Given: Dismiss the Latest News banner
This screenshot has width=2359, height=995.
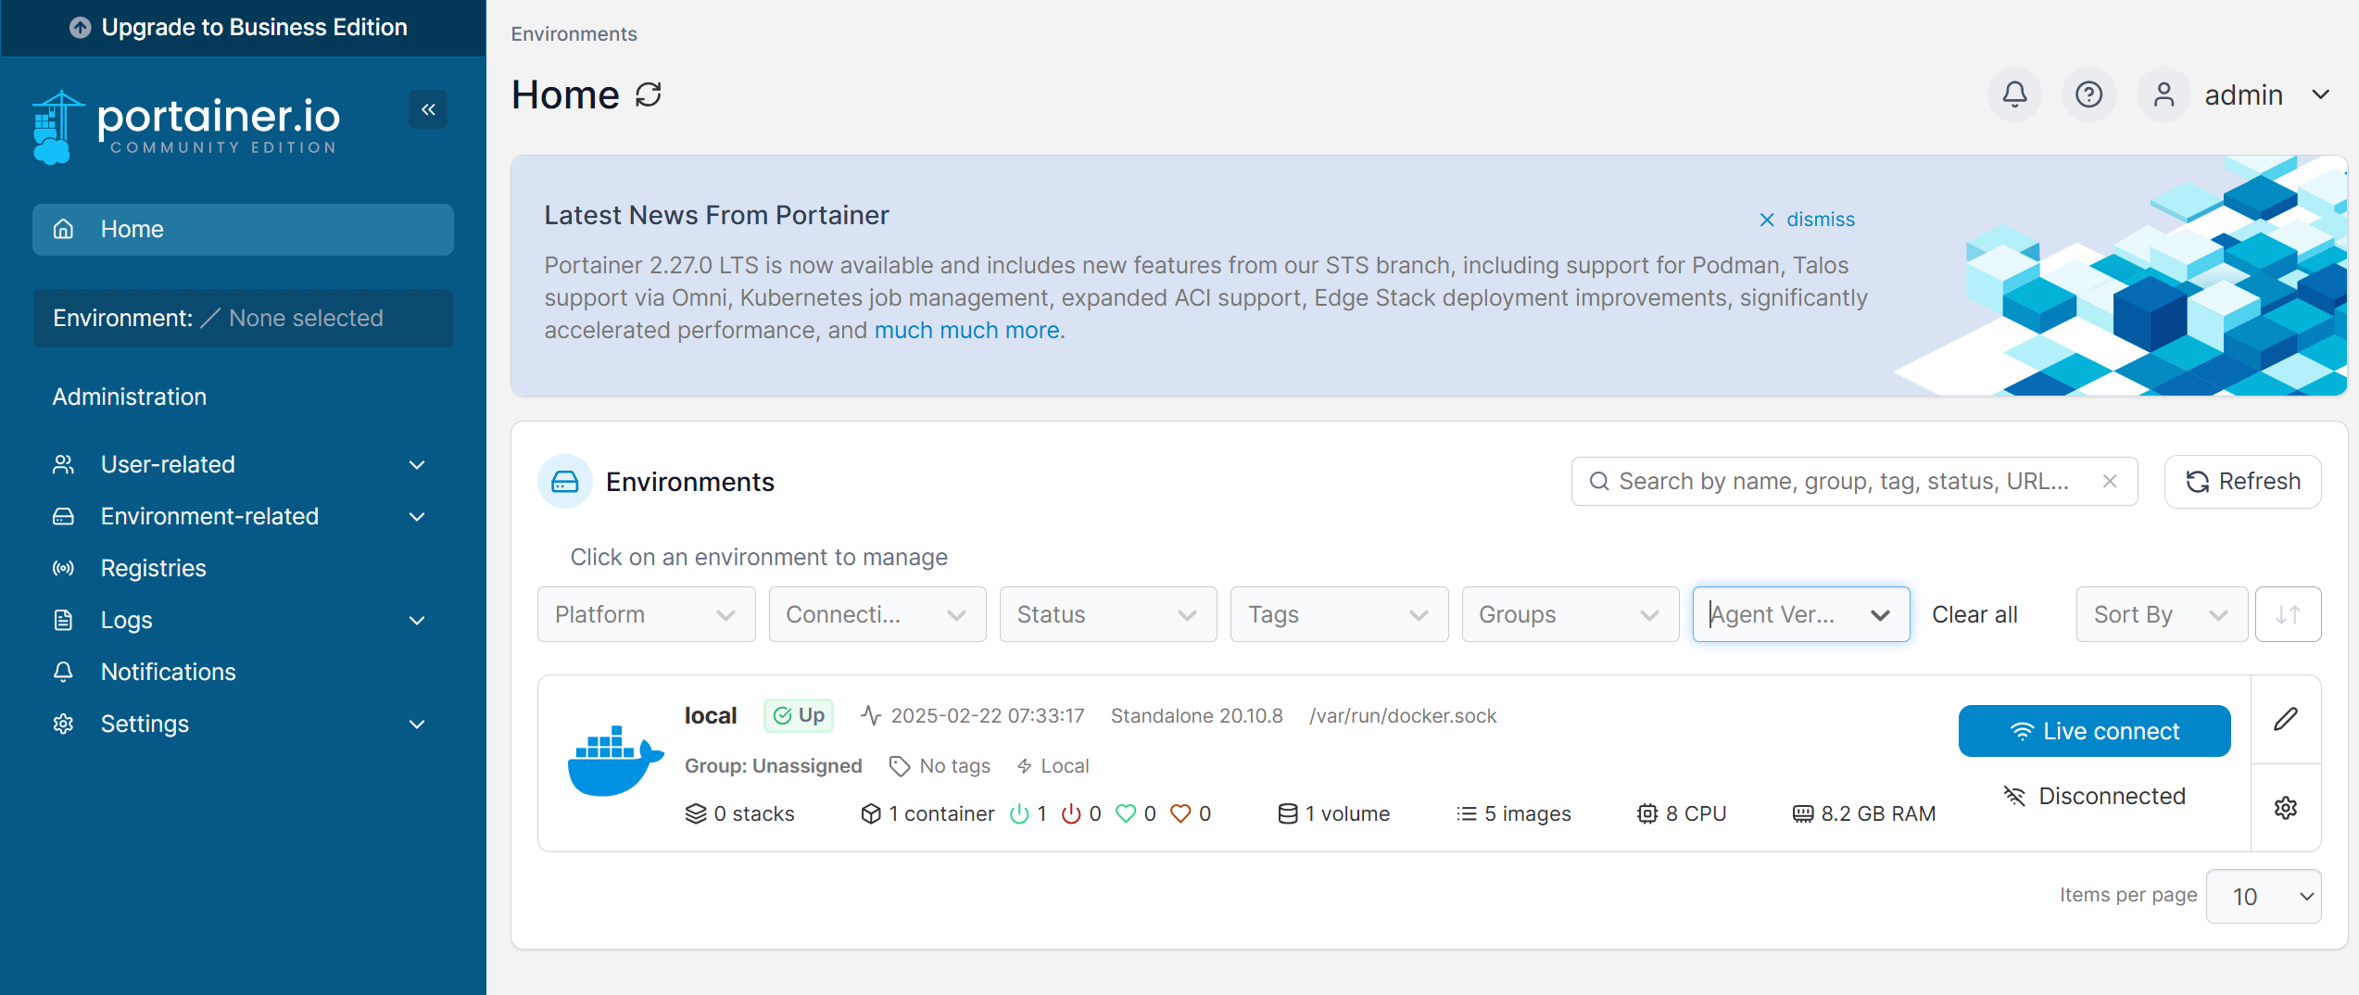Looking at the screenshot, I should pyautogui.click(x=1807, y=220).
